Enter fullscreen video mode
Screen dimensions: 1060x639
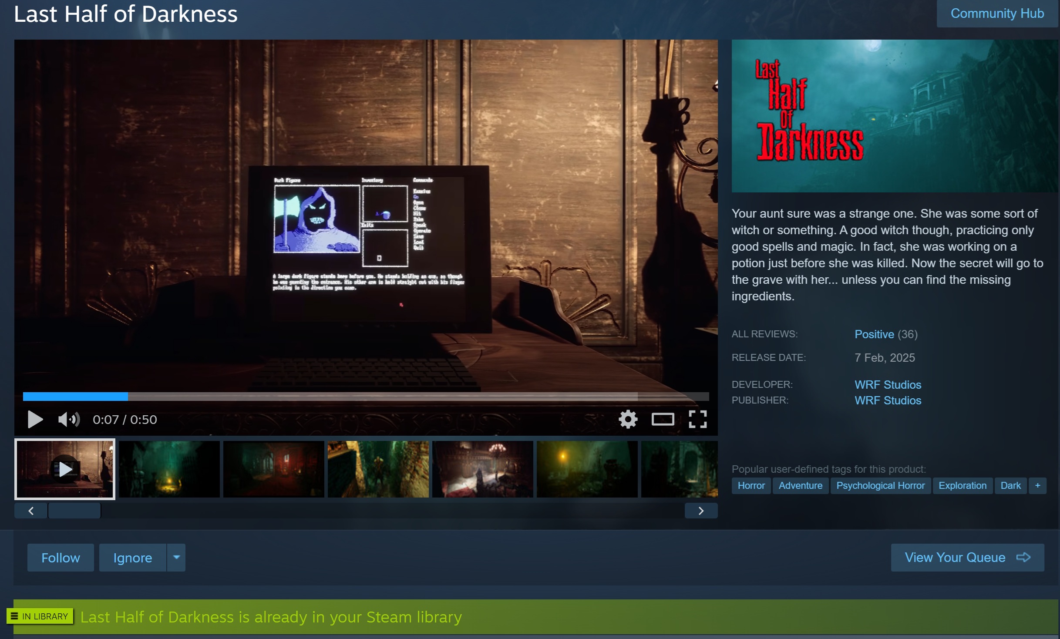tap(697, 419)
